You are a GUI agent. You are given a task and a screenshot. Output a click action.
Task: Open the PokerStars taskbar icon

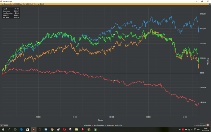pyautogui.click(x=83, y=130)
